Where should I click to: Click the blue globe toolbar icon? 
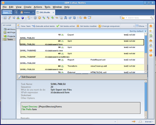coord(23,18)
